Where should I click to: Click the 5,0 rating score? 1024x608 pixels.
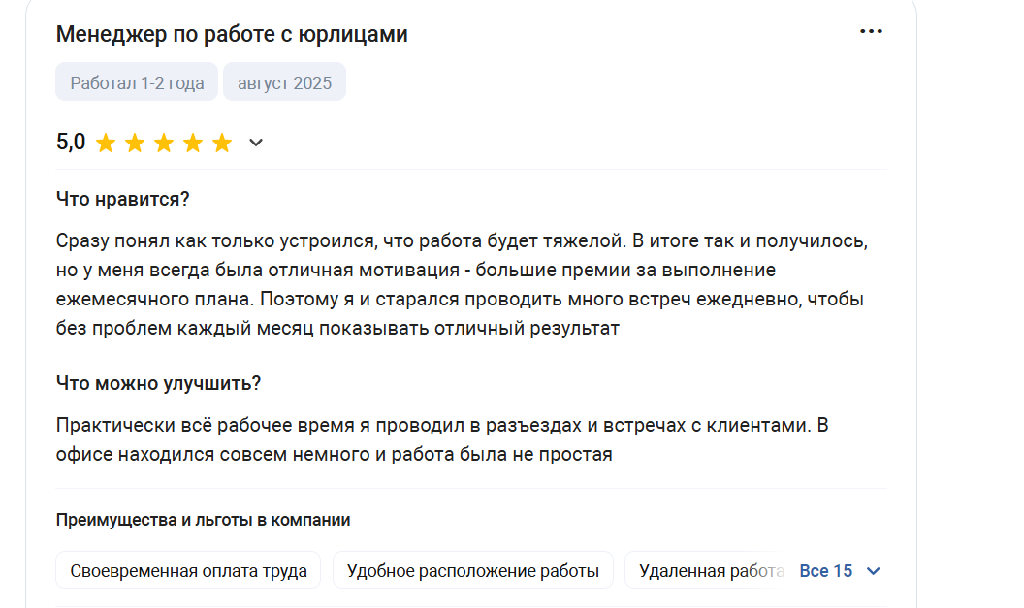(71, 142)
